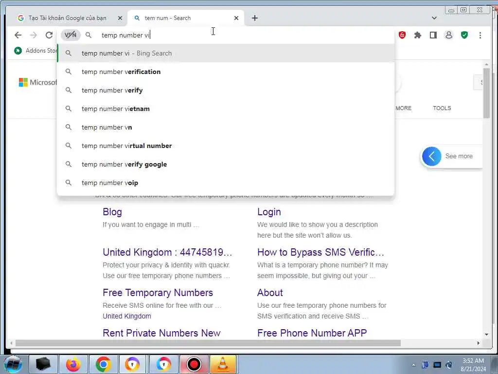Expand the tab search chevron
The width and height of the screenshot is (498, 374).
[x=434, y=18]
